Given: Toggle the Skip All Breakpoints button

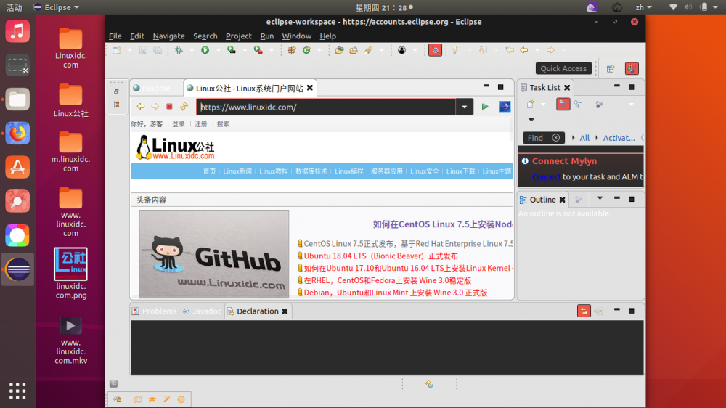Looking at the screenshot, I should point(435,50).
